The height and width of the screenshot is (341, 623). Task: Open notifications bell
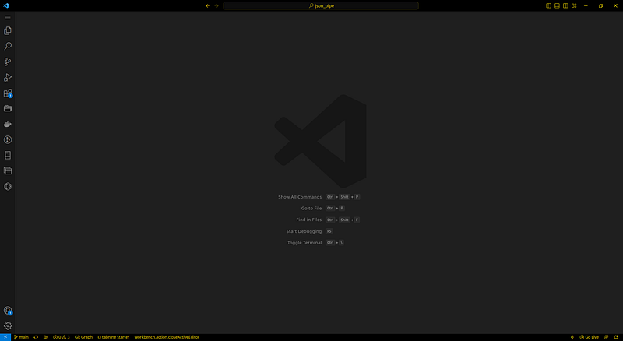point(616,337)
